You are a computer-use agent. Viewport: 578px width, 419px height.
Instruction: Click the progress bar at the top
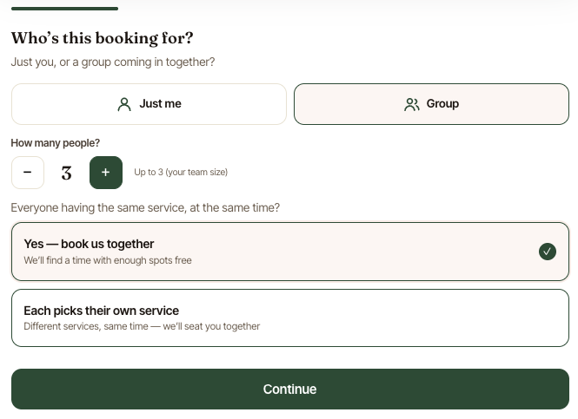[x=64, y=9]
